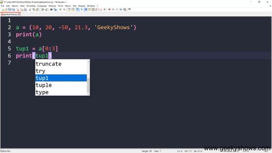Click the Stop Recording macro icon
Screen dimensions: 272x153
[113, 9]
